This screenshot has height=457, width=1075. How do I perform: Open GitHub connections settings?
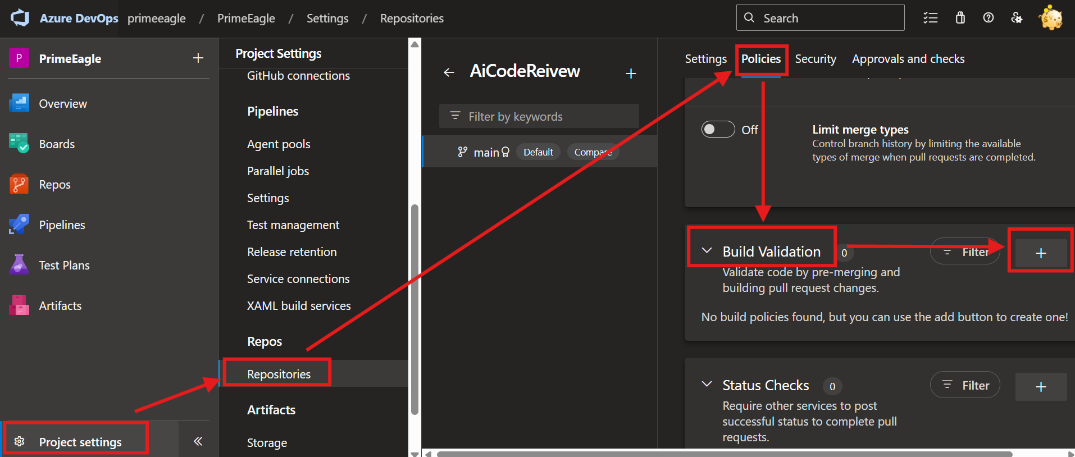tap(298, 76)
